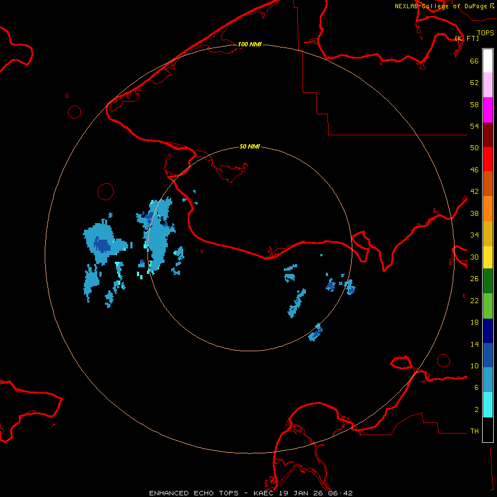Click the '100 NMI' range ring label
The image size is (497, 497).
(x=250, y=44)
